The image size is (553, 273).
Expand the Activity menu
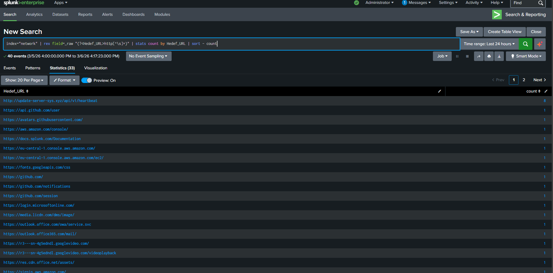[474, 3]
